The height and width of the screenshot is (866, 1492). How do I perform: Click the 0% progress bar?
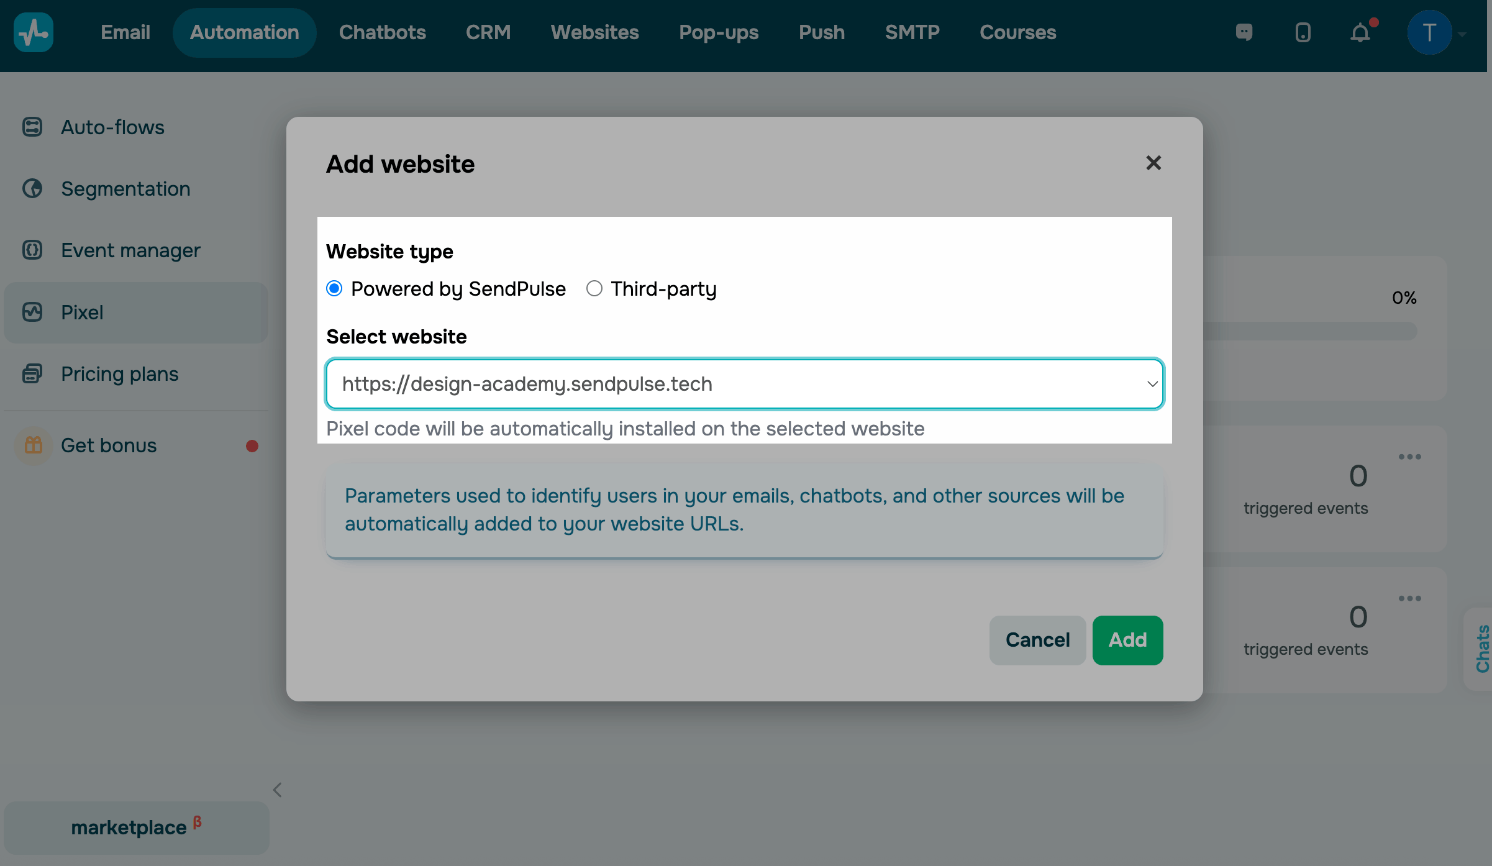(1309, 331)
